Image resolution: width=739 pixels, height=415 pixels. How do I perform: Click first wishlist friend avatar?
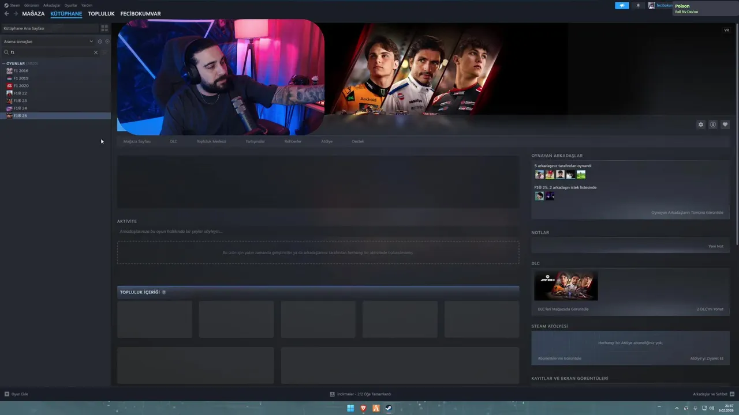(x=539, y=196)
